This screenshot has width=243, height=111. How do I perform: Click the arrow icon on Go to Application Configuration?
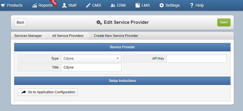point(24,92)
